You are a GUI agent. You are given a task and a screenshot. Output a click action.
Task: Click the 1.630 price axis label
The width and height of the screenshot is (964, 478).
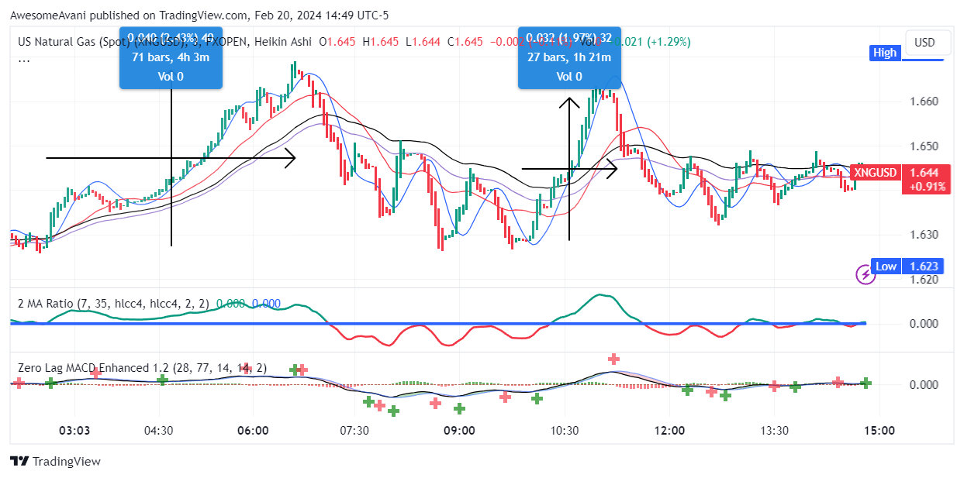(924, 235)
